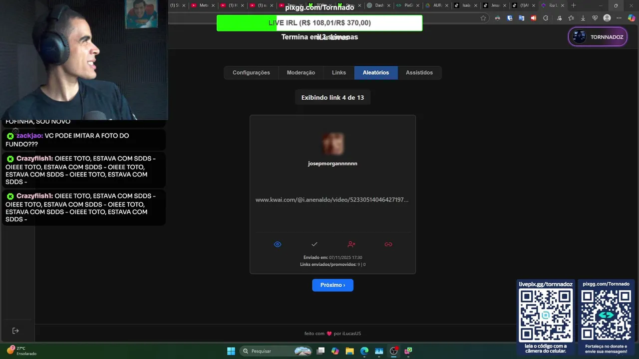Open a new browser tab with plus
Screen dimensions: 639x359
573,5
